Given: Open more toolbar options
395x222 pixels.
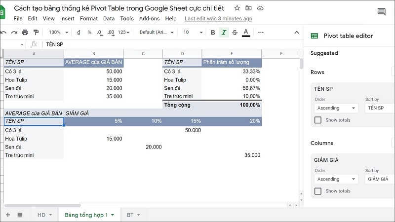Looking at the screenshot, I should click(x=261, y=32).
